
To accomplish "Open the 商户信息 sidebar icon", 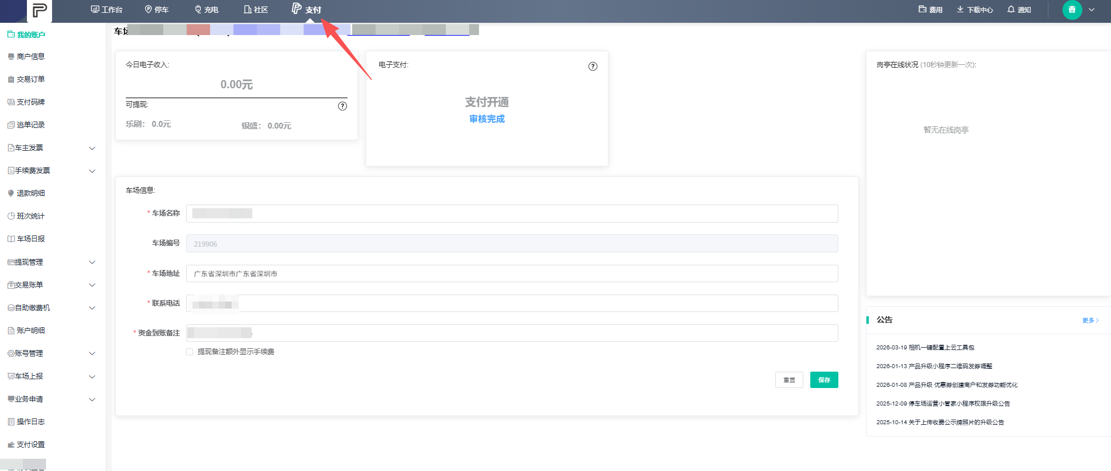I will [x=11, y=57].
